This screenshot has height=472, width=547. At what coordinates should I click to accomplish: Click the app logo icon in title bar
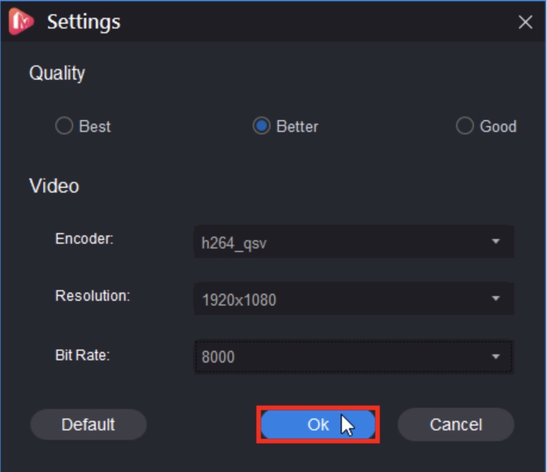[21, 21]
